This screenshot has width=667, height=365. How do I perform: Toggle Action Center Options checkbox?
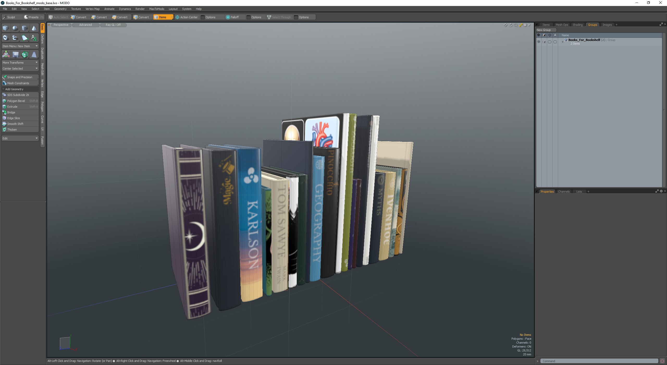point(203,17)
